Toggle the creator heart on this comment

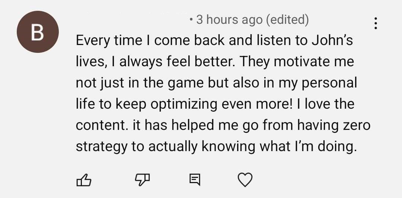tap(245, 180)
